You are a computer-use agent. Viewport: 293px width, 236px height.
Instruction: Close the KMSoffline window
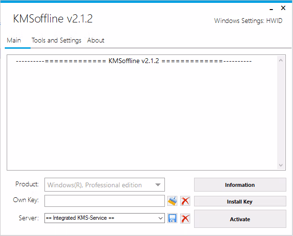[283, 8]
